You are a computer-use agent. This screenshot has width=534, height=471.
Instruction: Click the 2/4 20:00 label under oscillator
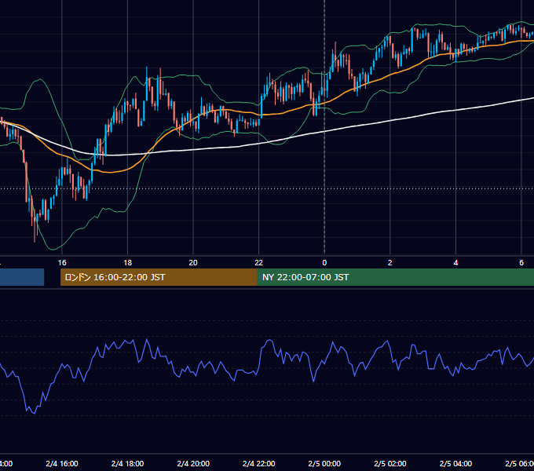193,463
